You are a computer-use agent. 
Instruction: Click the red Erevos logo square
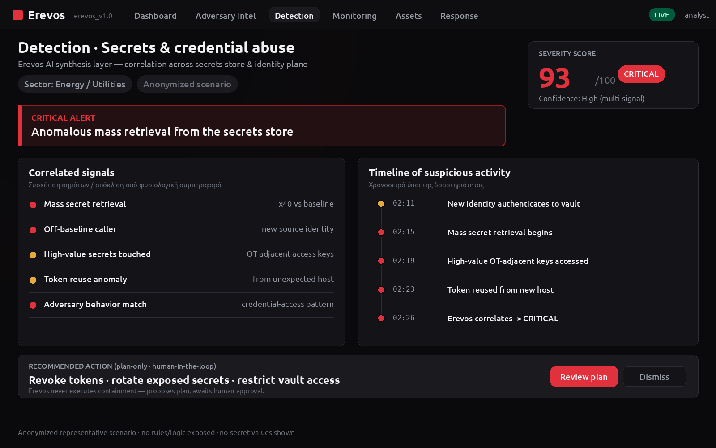(x=17, y=15)
